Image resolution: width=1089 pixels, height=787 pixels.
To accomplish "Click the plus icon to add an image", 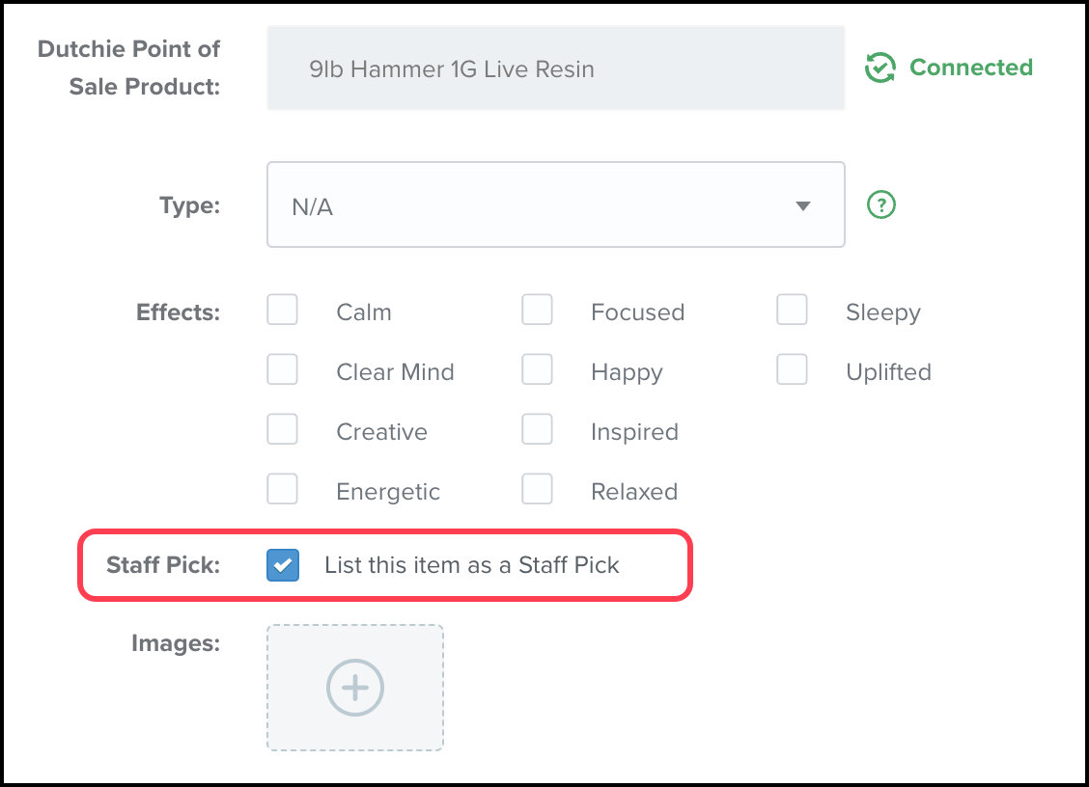I will (x=354, y=688).
